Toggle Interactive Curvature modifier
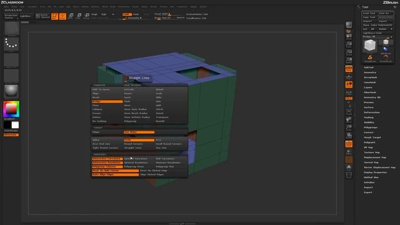 coord(107,159)
